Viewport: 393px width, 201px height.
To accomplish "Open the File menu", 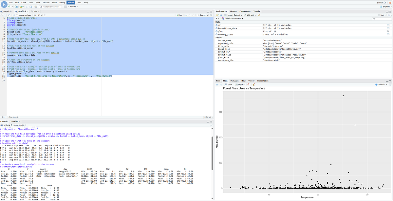I will coord(11,2).
